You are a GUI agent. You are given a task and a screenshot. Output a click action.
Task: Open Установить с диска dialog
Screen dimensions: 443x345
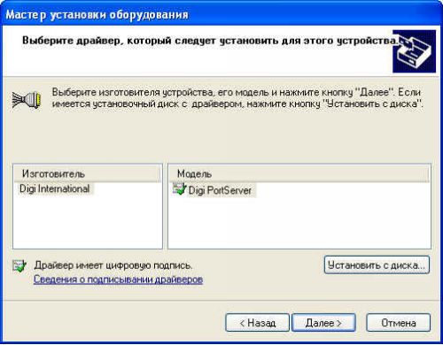click(377, 265)
